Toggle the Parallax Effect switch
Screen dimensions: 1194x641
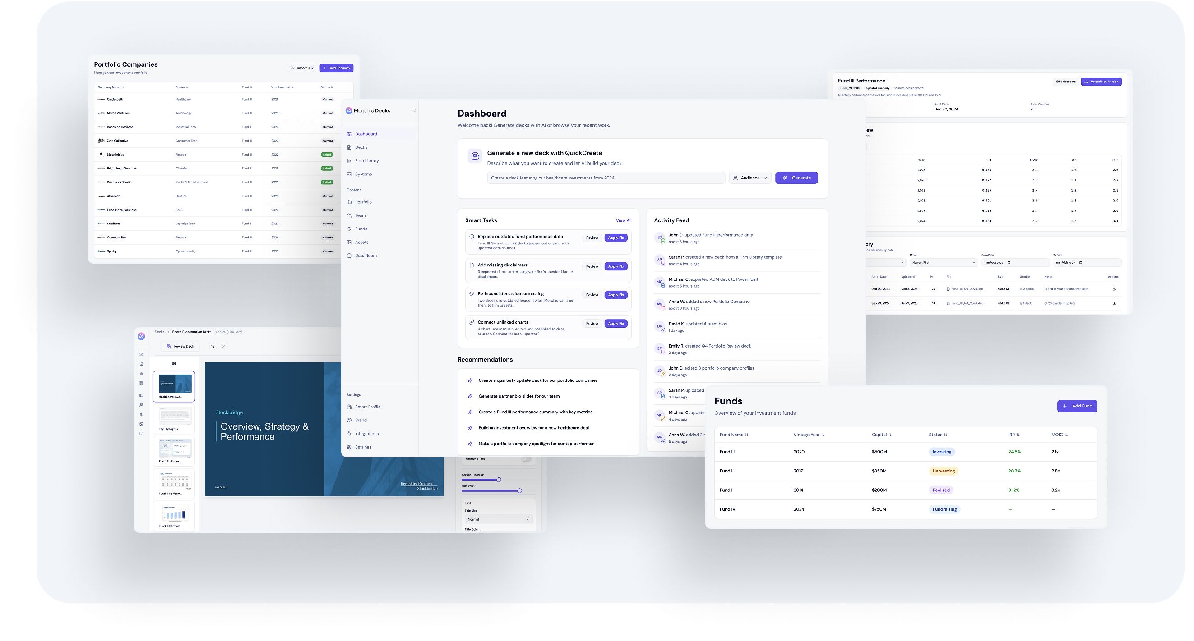coord(526,459)
